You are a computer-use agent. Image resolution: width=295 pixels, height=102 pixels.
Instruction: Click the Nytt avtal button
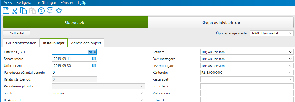coord(17,33)
